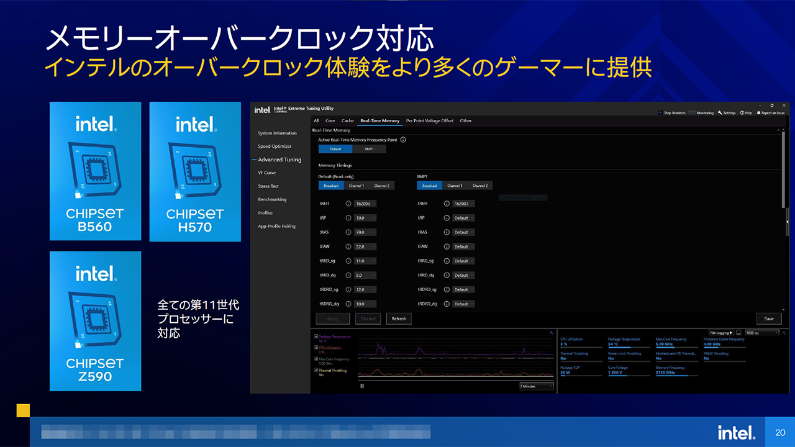Viewport: 795px width, 447px height.
Task: Select XMP1 frequency point toggle
Action: 369,149
